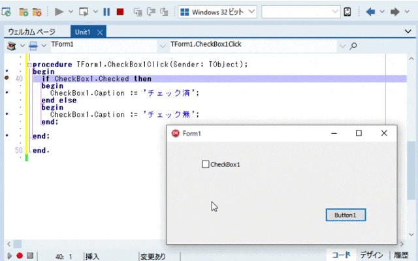Toggle the CheckBox1 checkbox in Form1
This screenshot has width=418, height=261.
click(206, 164)
